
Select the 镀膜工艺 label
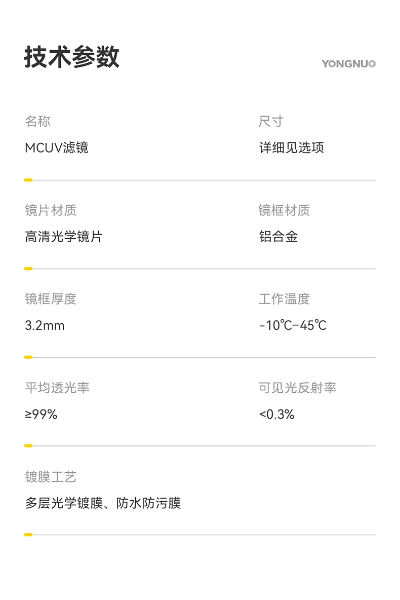[51, 477]
